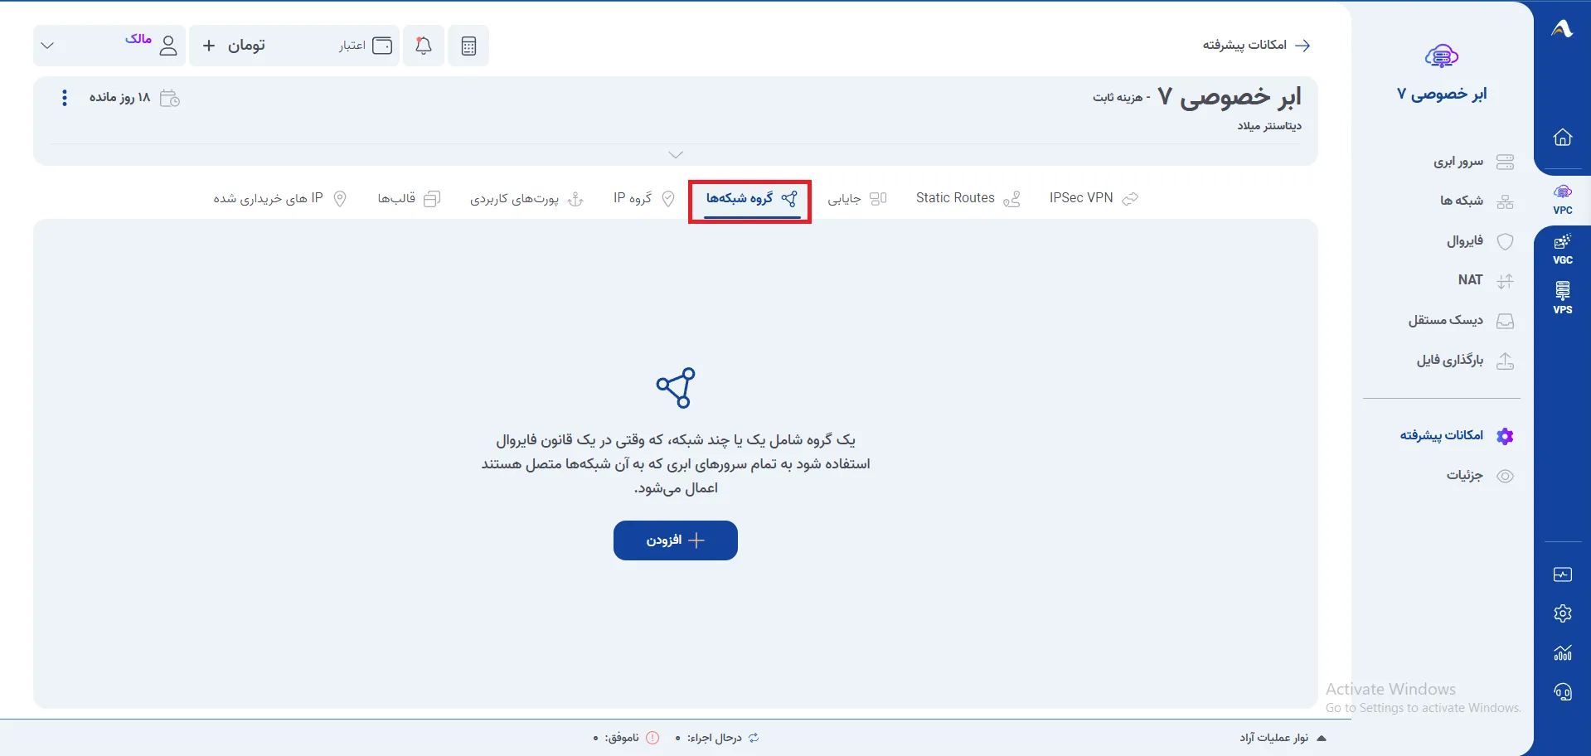
Task: Open notifications bell
Action: tap(424, 46)
